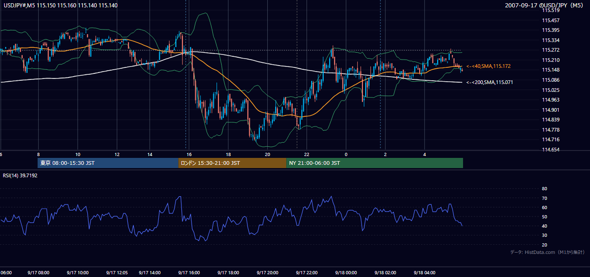Click price axis label 115.457
The height and width of the screenshot is (277, 590).
[x=550, y=20]
